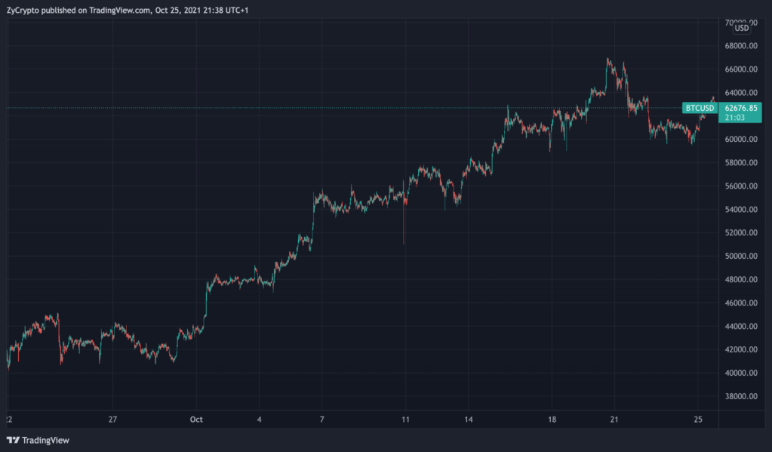
Task: Select the 54000.00 level on price scale
Action: (740, 210)
